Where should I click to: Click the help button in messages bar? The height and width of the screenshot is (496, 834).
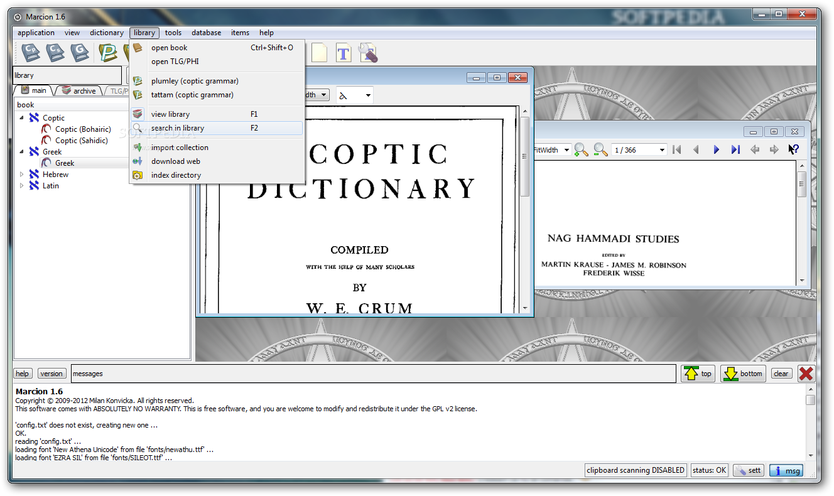pos(23,374)
